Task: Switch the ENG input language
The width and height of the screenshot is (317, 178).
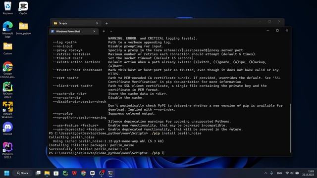Action: click(x=279, y=173)
